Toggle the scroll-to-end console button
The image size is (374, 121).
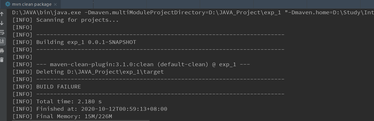[2, 41]
